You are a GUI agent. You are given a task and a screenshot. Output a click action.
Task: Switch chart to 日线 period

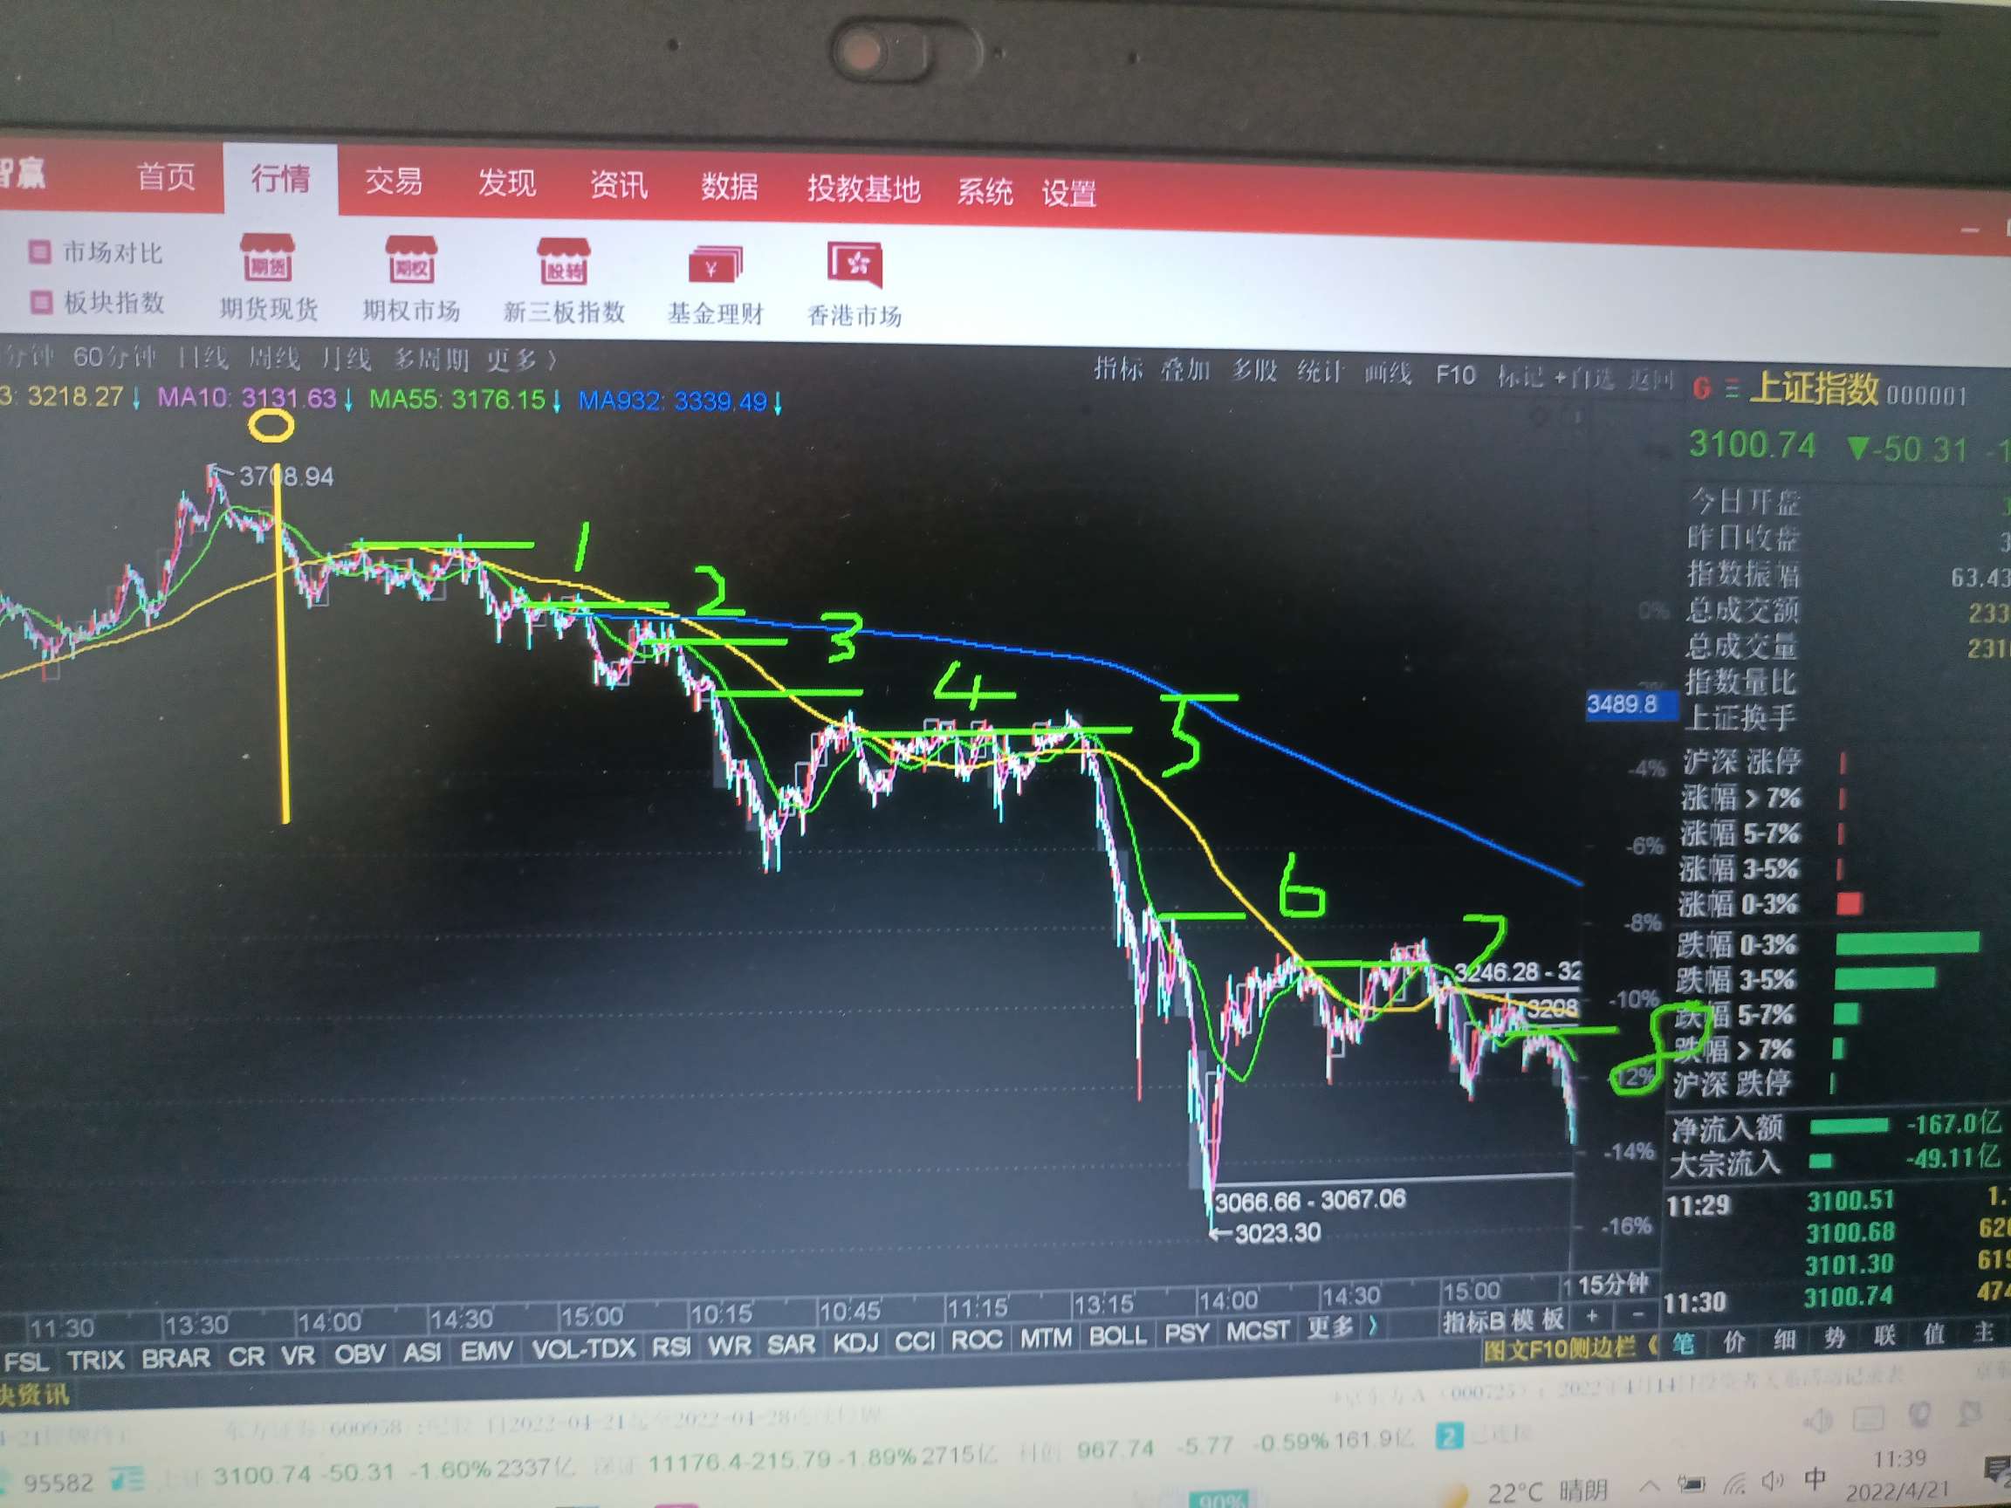point(202,357)
